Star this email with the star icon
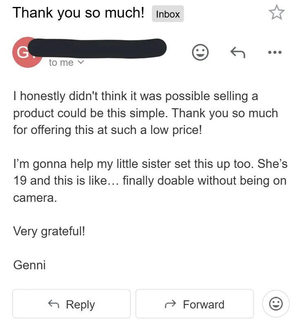Screen dimensions: 298x324 coord(276,13)
